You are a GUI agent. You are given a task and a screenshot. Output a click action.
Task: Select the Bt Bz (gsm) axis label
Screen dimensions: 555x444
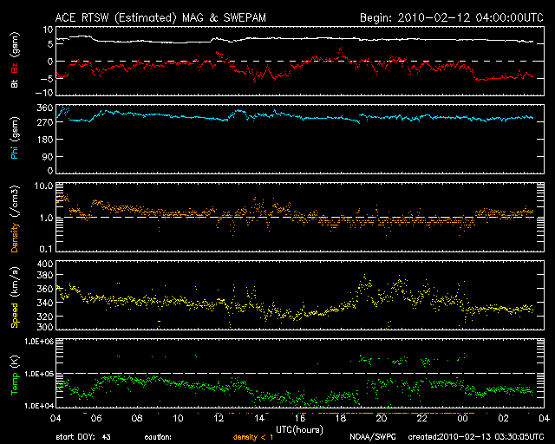point(15,62)
